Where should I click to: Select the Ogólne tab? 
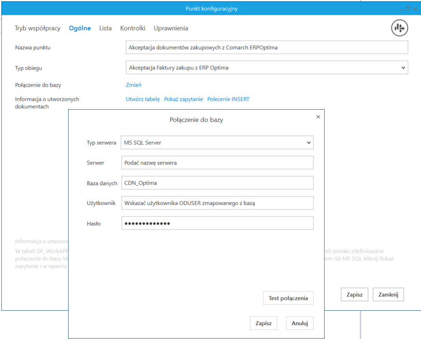click(80, 28)
